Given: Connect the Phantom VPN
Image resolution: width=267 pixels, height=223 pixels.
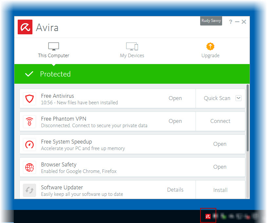Looking at the screenshot, I should (220, 121).
